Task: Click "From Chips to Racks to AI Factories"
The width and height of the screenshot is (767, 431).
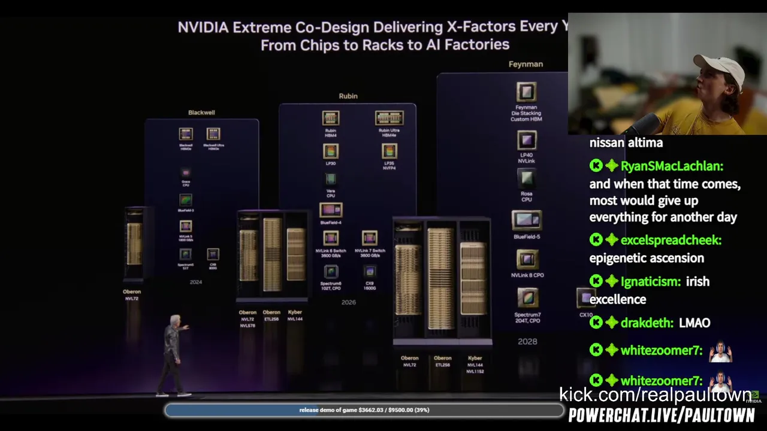Action: 385,44
